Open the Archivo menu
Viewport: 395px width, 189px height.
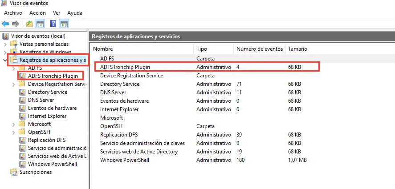pyautogui.click(x=13, y=13)
